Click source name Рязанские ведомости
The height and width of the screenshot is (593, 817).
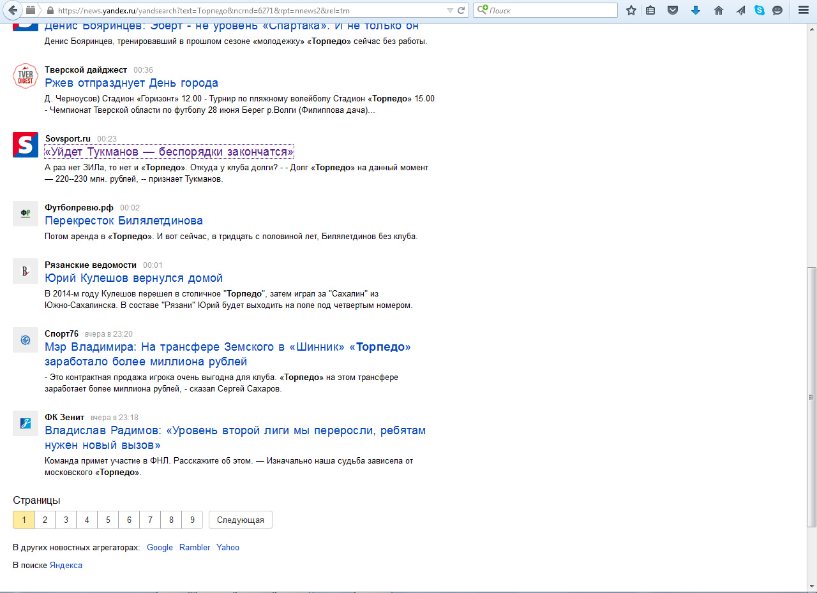coord(91,265)
